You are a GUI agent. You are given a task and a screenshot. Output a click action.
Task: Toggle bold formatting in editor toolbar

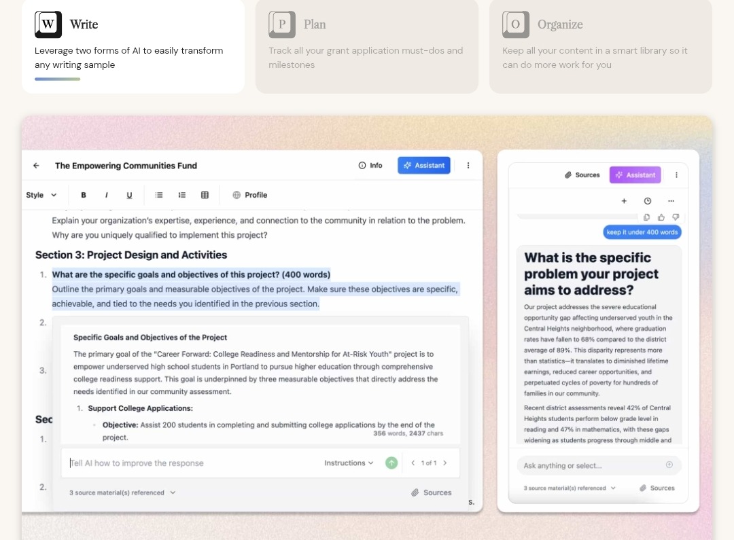(84, 195)
